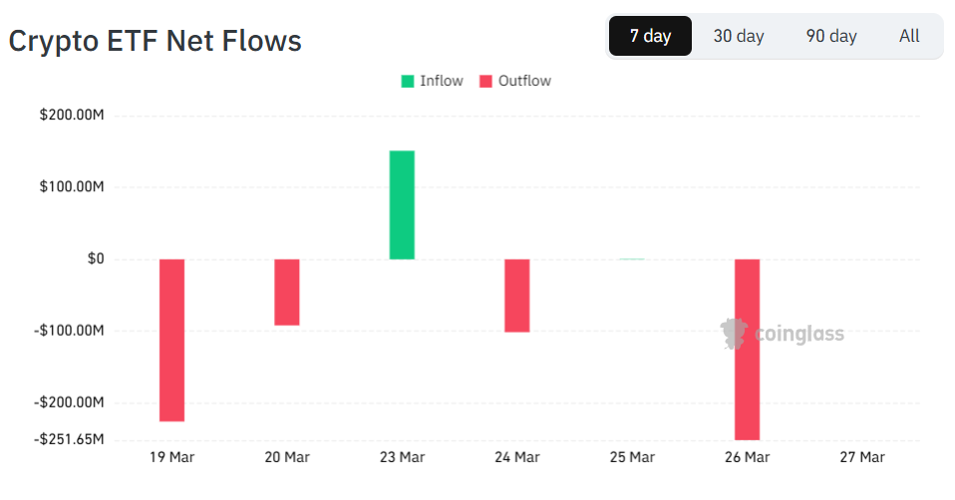955x500 pixels.
Task: Toggle the Outflow series legend label
Action: [x=525, y=82]
